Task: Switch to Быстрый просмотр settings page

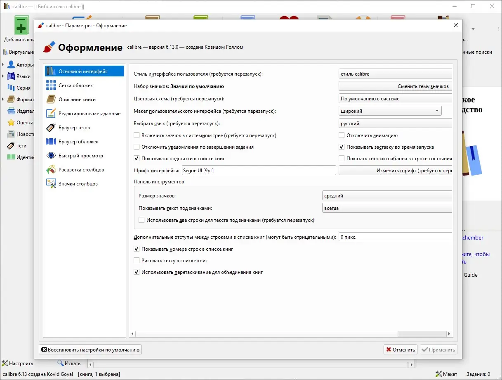Action: pos(85,155)
